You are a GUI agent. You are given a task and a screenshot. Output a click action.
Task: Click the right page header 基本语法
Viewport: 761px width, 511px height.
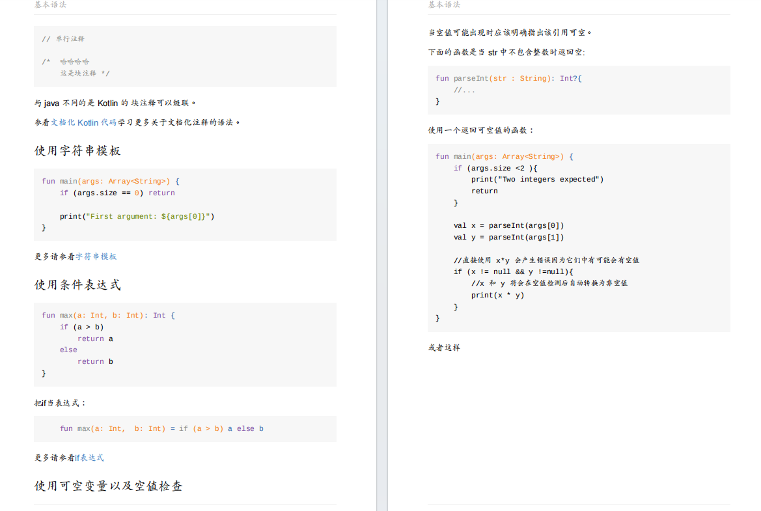(444, 5)
